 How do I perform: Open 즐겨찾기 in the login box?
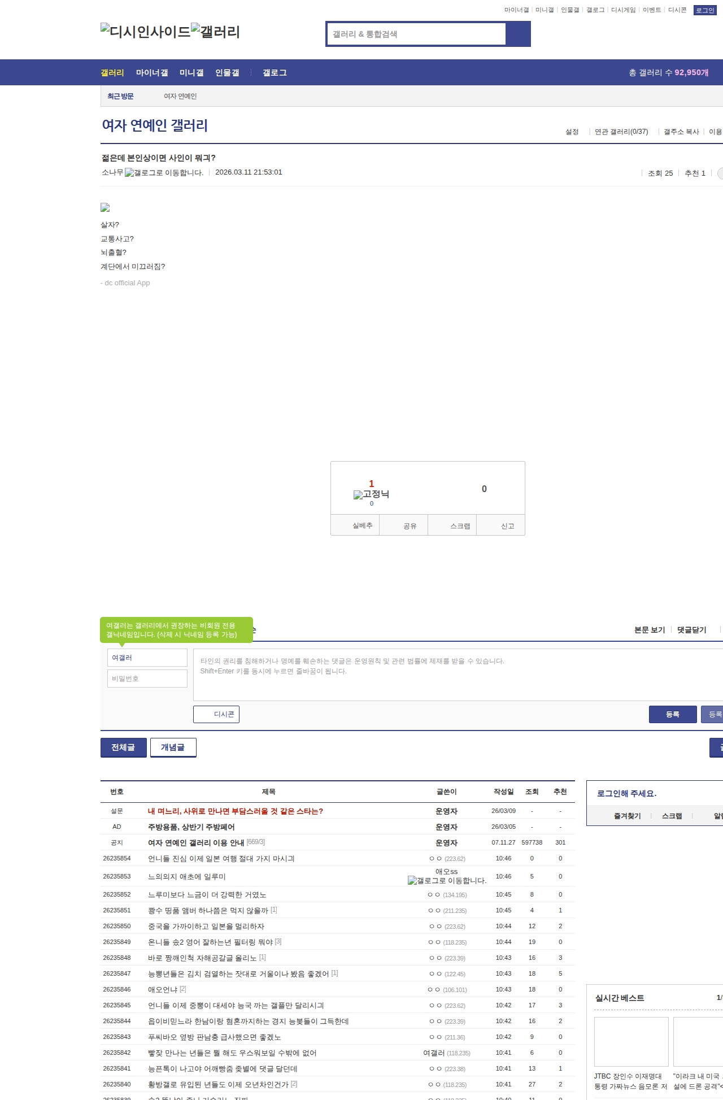pos(627,816)
